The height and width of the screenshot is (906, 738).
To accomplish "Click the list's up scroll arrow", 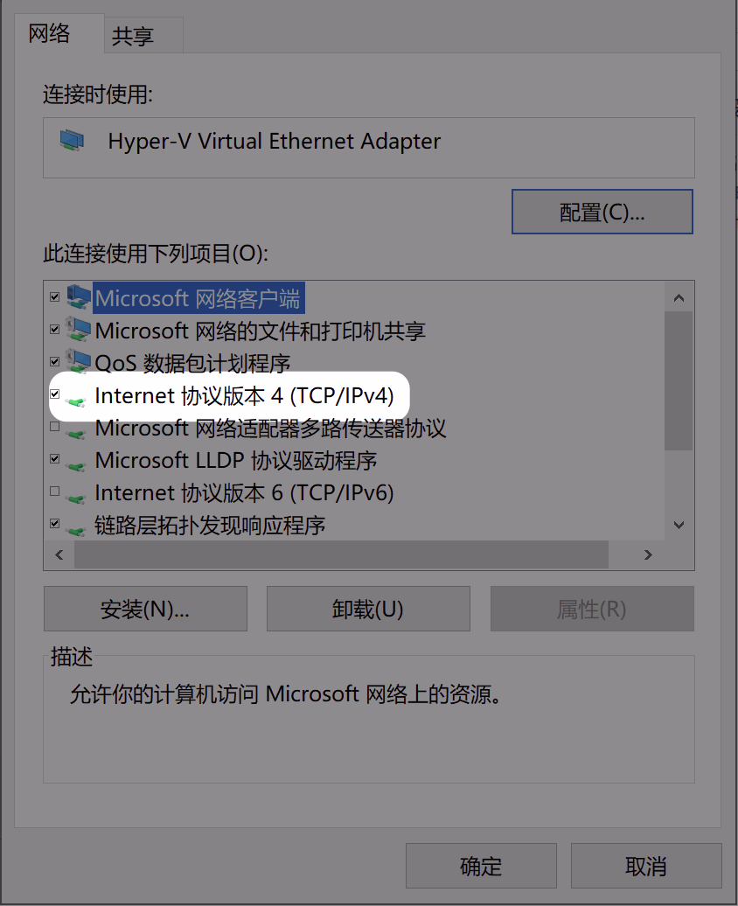I will coord(679,298).
